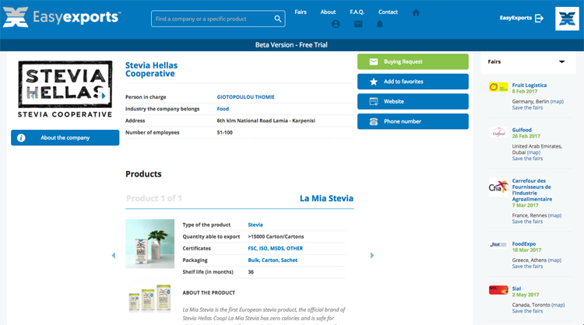Save the FoodExpo fair

[527, 267]
